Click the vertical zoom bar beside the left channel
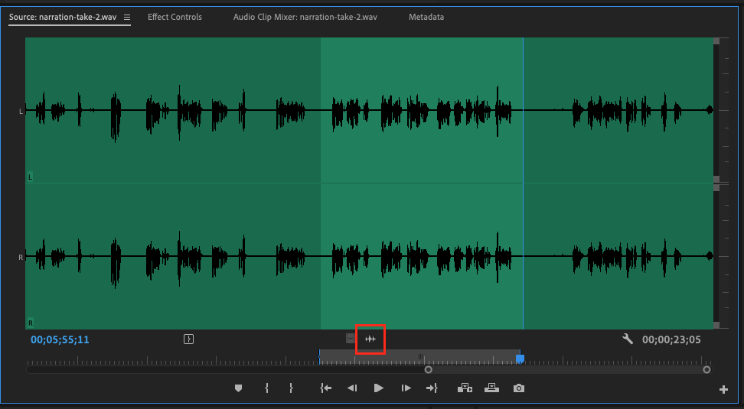744x409 pixels. pyautogui.click(x=716, y=110)
